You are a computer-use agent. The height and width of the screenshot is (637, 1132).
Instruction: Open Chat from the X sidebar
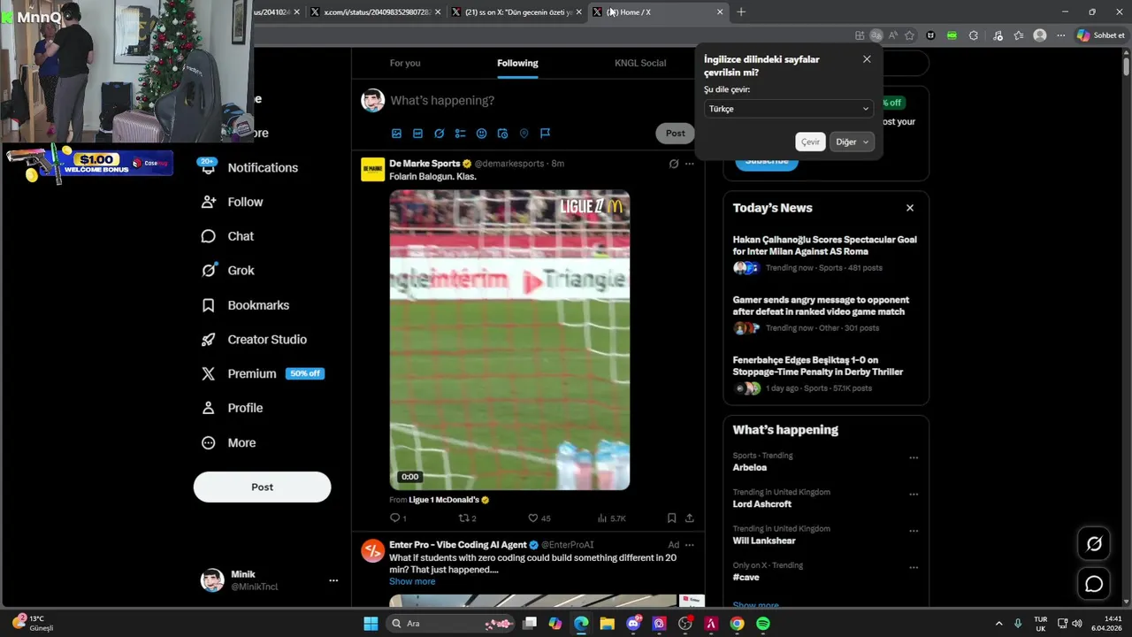coord(228,236)
